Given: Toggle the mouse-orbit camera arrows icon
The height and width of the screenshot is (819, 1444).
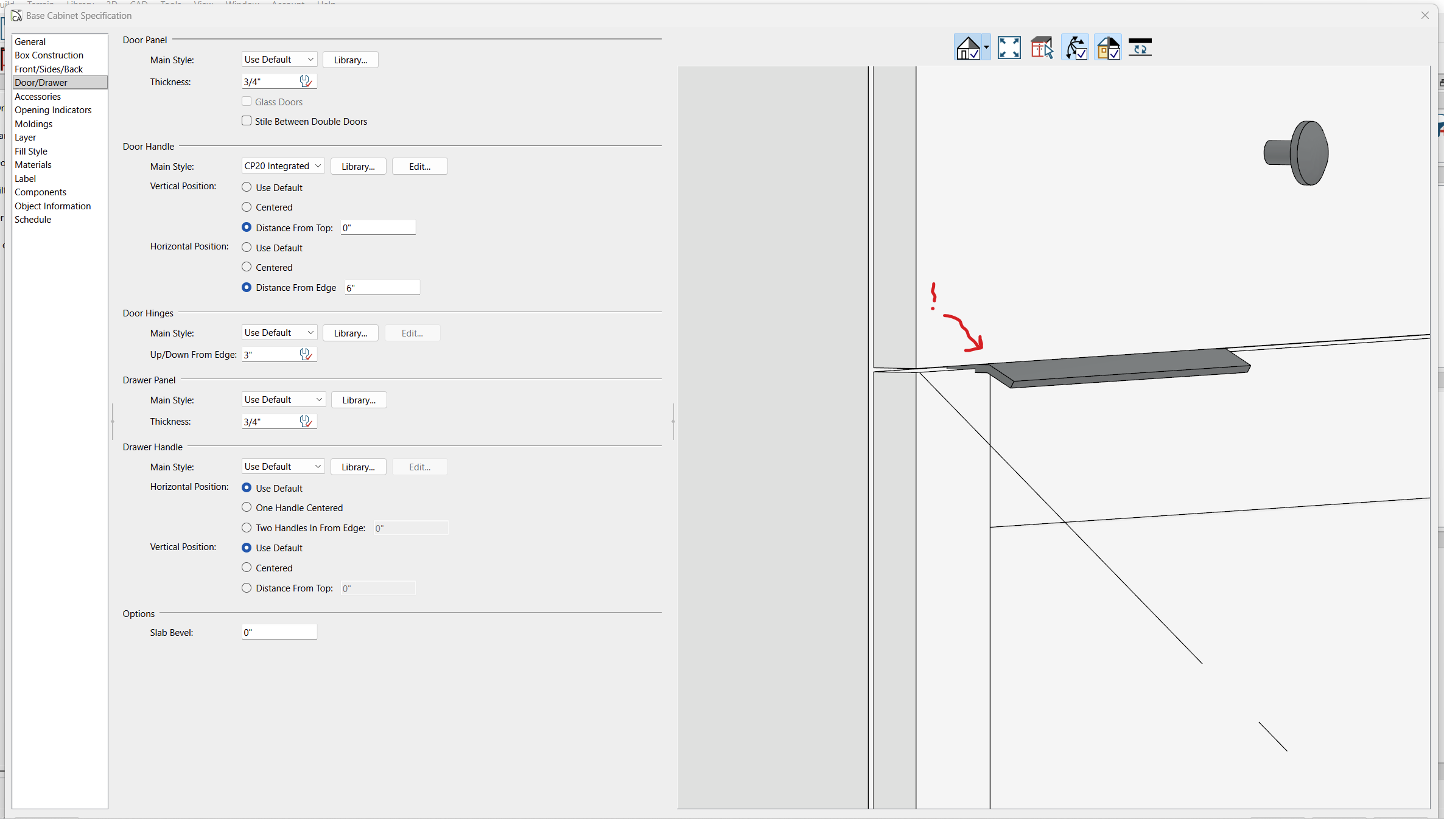Looking at the screenshot, I should tap(1075, 47).
